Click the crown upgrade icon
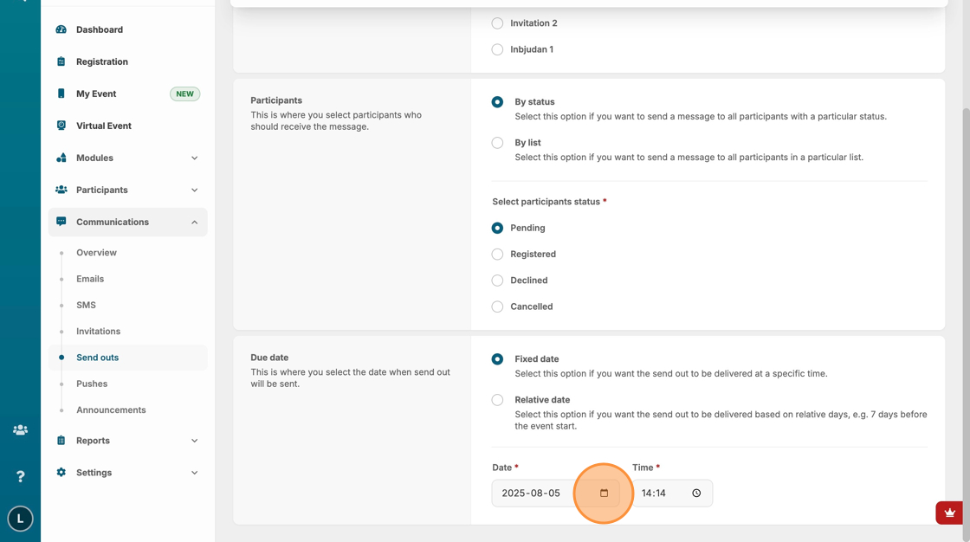Screen dimensions: 970x542 (950, 513)
